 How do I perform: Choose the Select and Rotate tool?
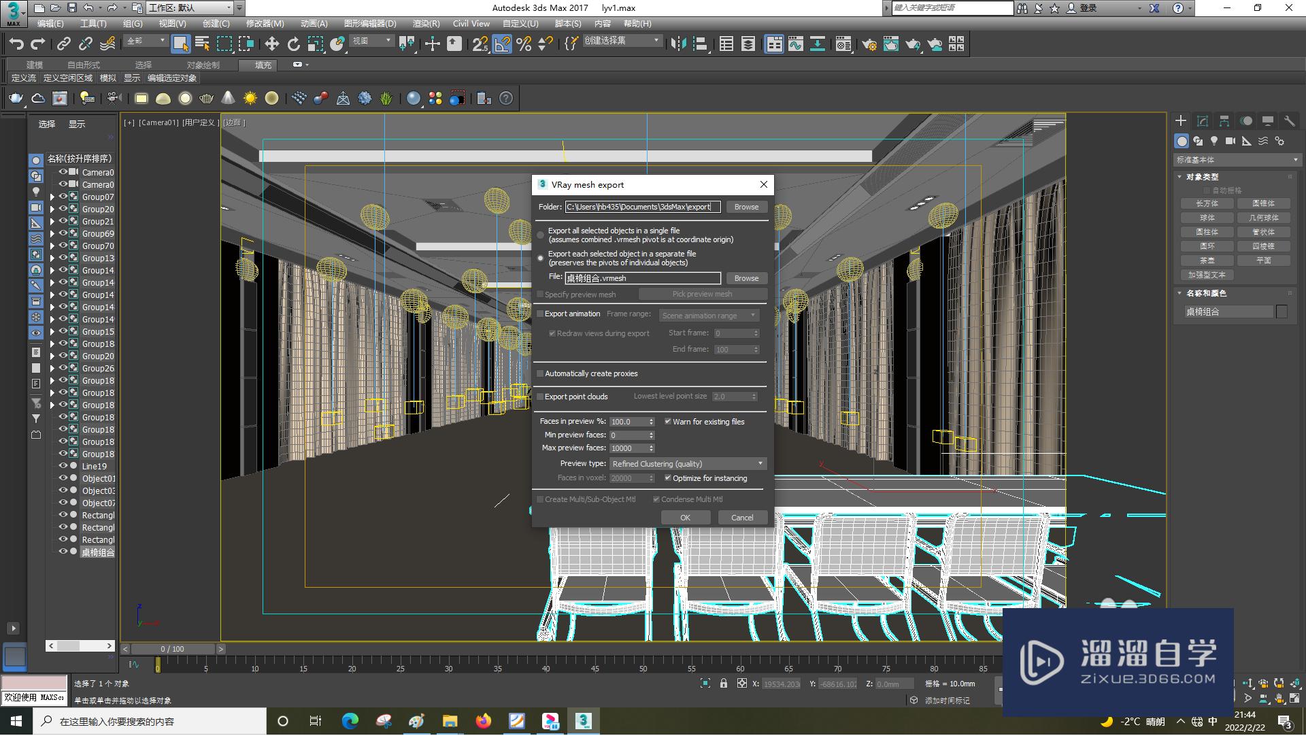point(293,44)
